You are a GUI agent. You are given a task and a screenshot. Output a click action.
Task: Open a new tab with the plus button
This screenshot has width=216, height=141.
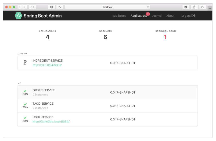(210, 9)
